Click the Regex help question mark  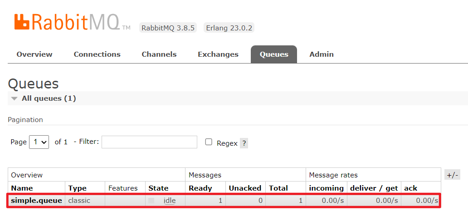244,143
